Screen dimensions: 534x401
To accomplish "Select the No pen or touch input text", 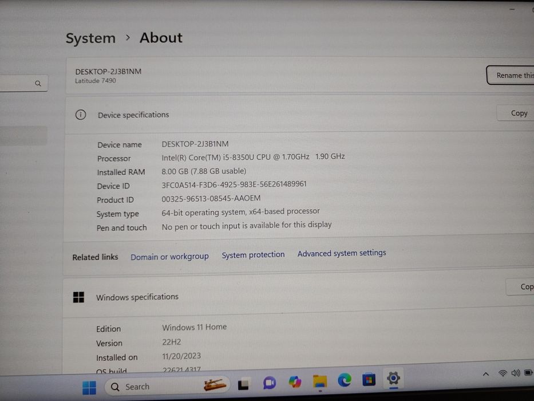I will [247, 226].
